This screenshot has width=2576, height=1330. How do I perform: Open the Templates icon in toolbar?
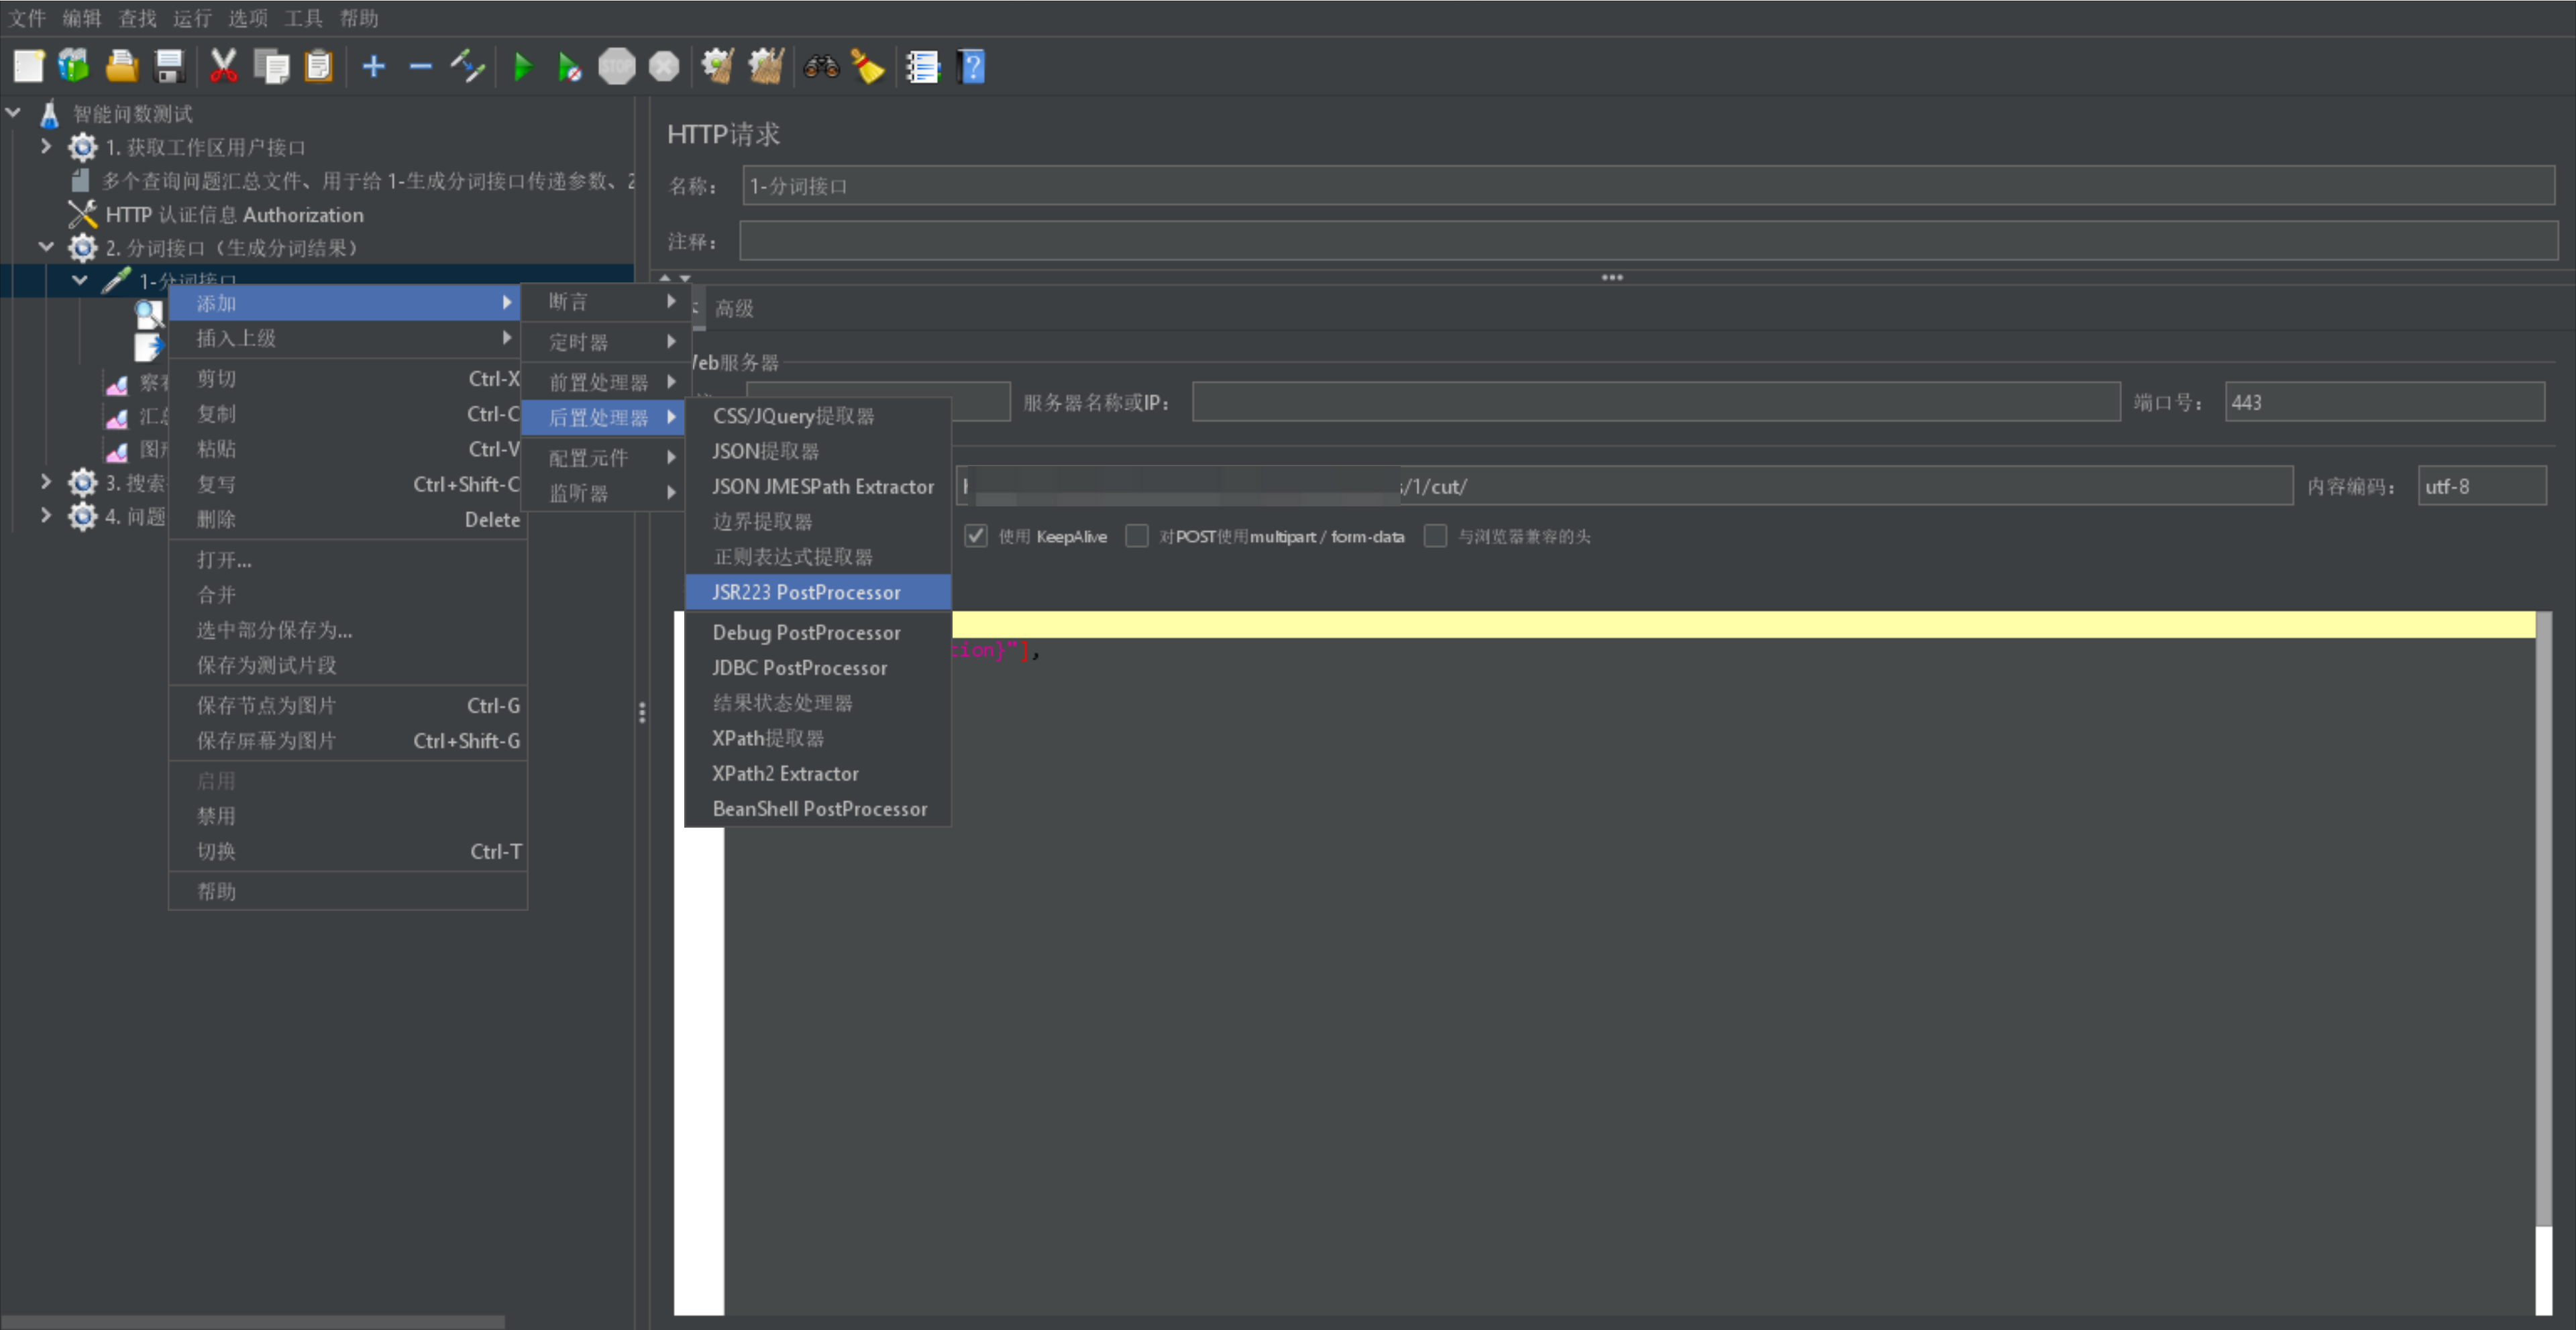coord(74,67)
